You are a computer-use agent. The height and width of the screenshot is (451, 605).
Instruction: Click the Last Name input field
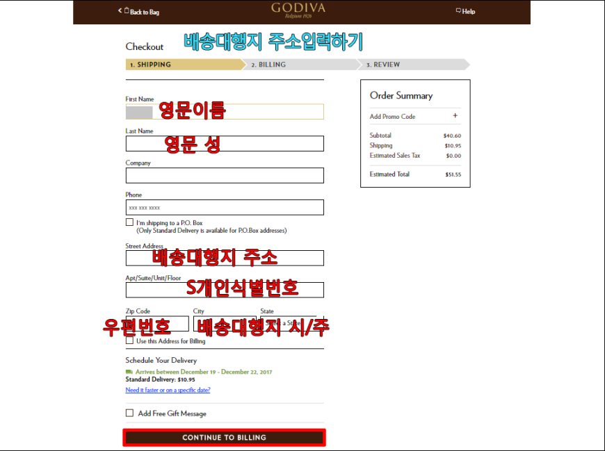[225, 143]
